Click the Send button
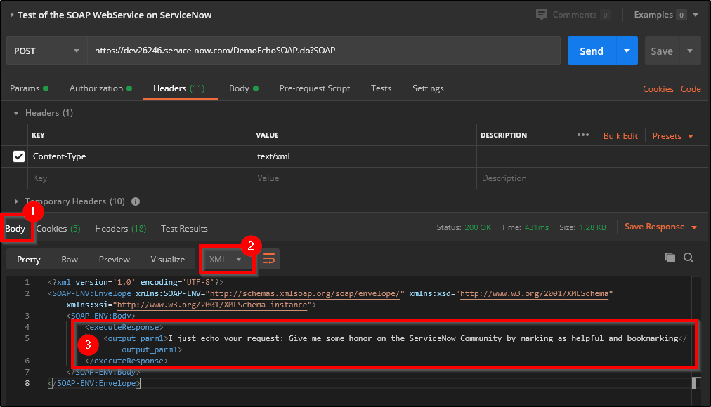 (591, 51)
